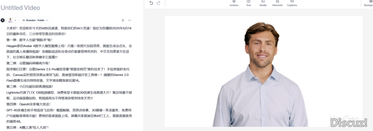
Task: Click the Discuz! watermark logo
Action: point(349,122)
